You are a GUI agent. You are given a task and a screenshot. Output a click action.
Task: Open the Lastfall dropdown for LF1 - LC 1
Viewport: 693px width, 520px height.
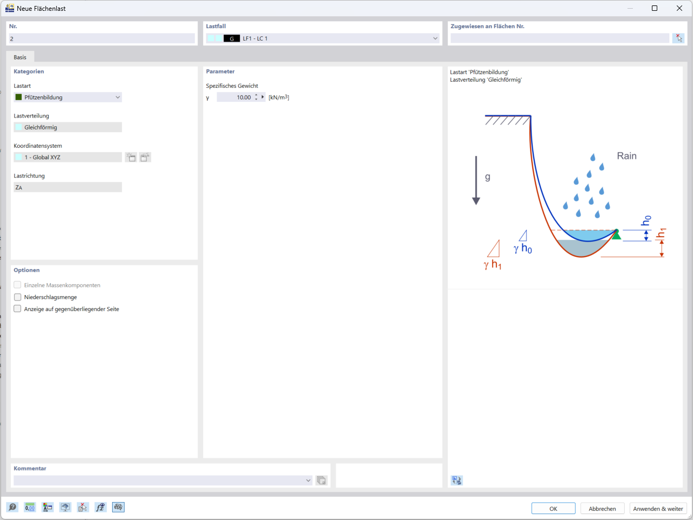(x=435, y=38)
